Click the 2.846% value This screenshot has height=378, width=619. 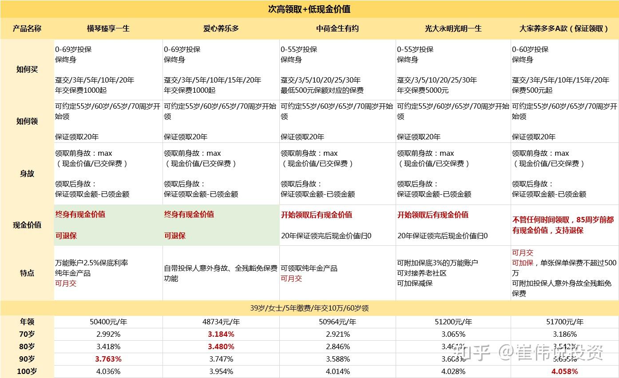pyautogui.click(x=337, y=346)
